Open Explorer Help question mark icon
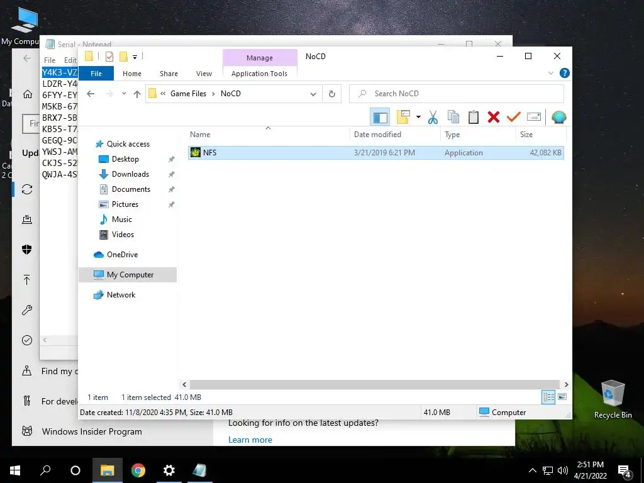This screenshot has width=644, height=483. coord(564,73)
